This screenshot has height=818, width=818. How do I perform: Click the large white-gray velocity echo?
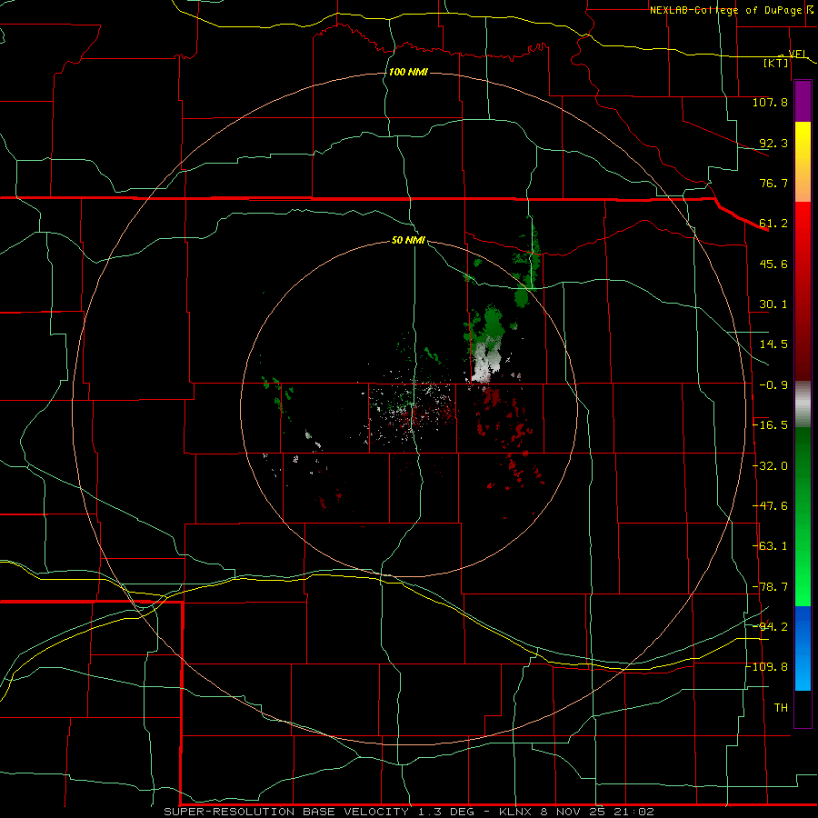coord(486,362)
